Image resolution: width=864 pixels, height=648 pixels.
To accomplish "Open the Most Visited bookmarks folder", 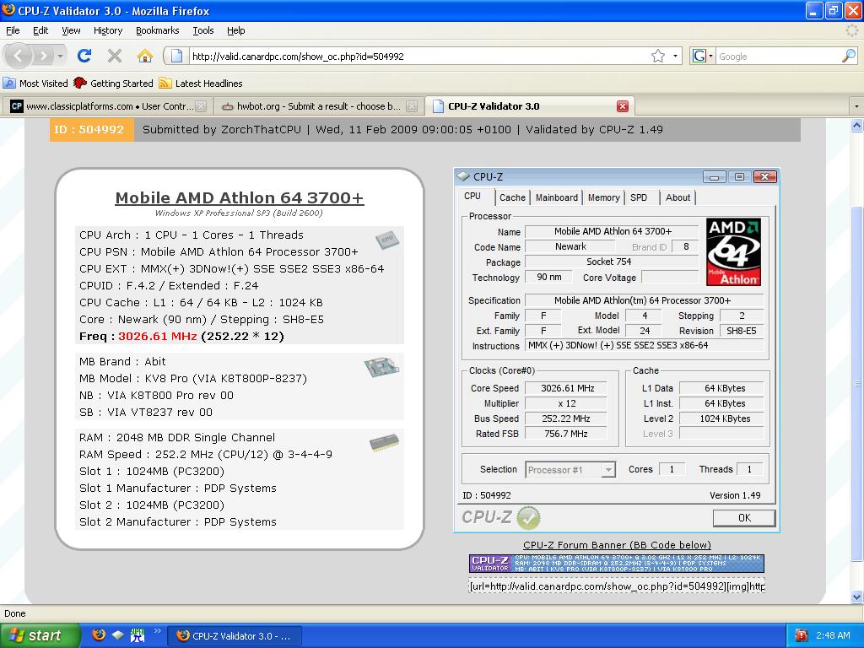I will 35,84.
